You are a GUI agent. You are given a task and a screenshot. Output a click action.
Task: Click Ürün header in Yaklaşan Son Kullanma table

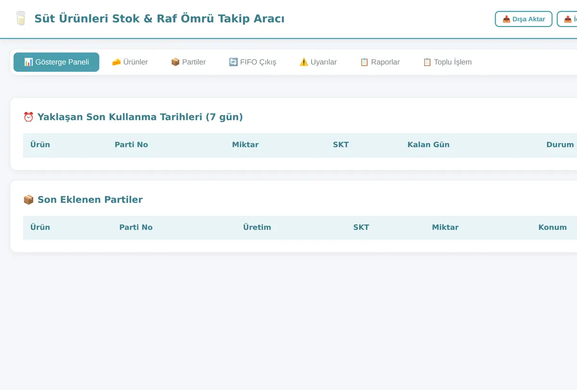point(40,145)
